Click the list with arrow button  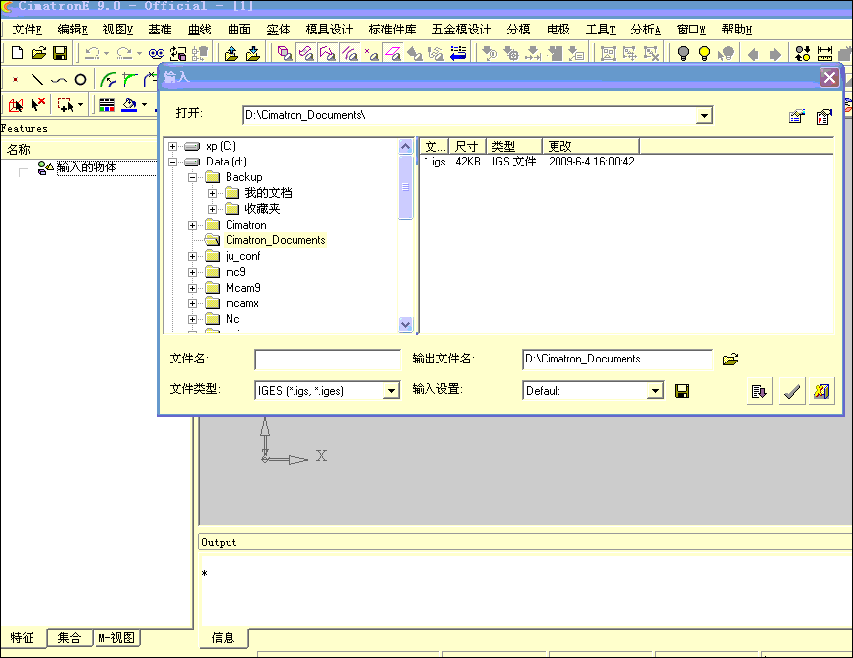point(758,391)
